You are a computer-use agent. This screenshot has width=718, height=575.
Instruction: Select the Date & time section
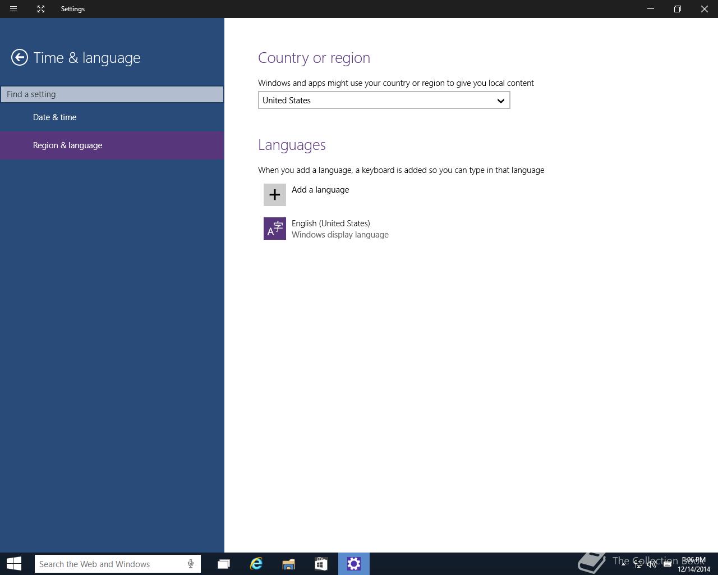112,117
